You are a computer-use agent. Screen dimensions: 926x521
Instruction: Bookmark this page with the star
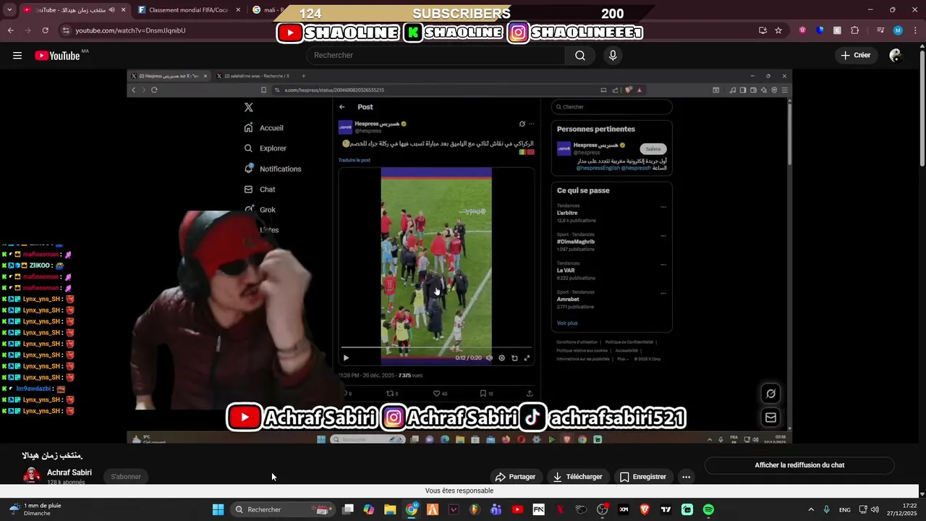(778, 30)
